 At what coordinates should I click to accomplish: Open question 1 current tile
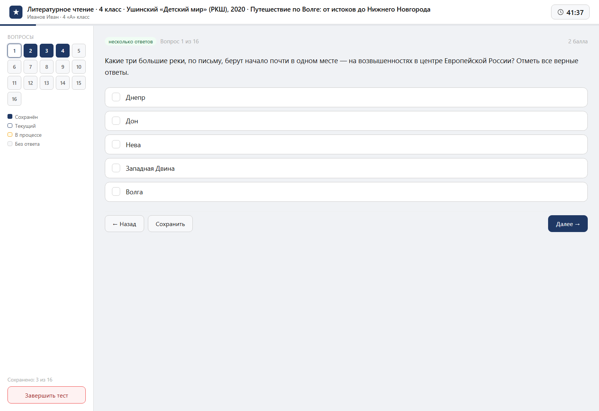coord(14,51)
